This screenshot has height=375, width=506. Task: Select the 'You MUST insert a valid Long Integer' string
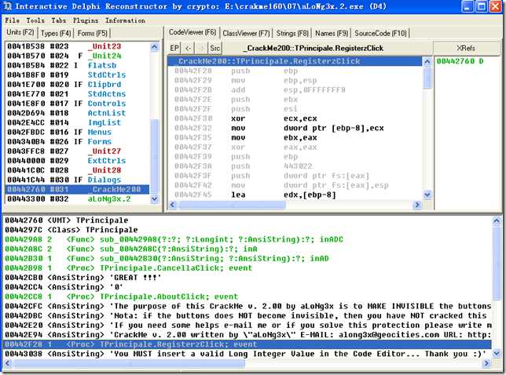point(247,354)
